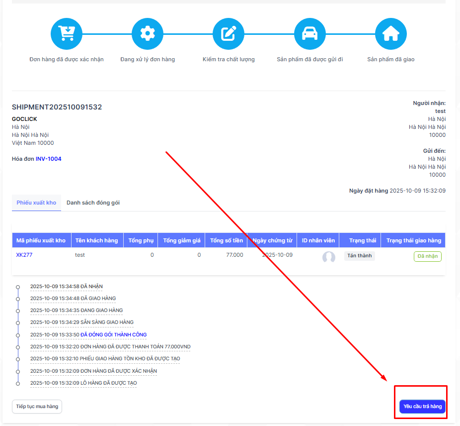Screen dimensions: 460x426
Task: Click the ĐÃ ĐÓNG GÓI THÀNH CÔNG log link
Action: tap(114, 335)
